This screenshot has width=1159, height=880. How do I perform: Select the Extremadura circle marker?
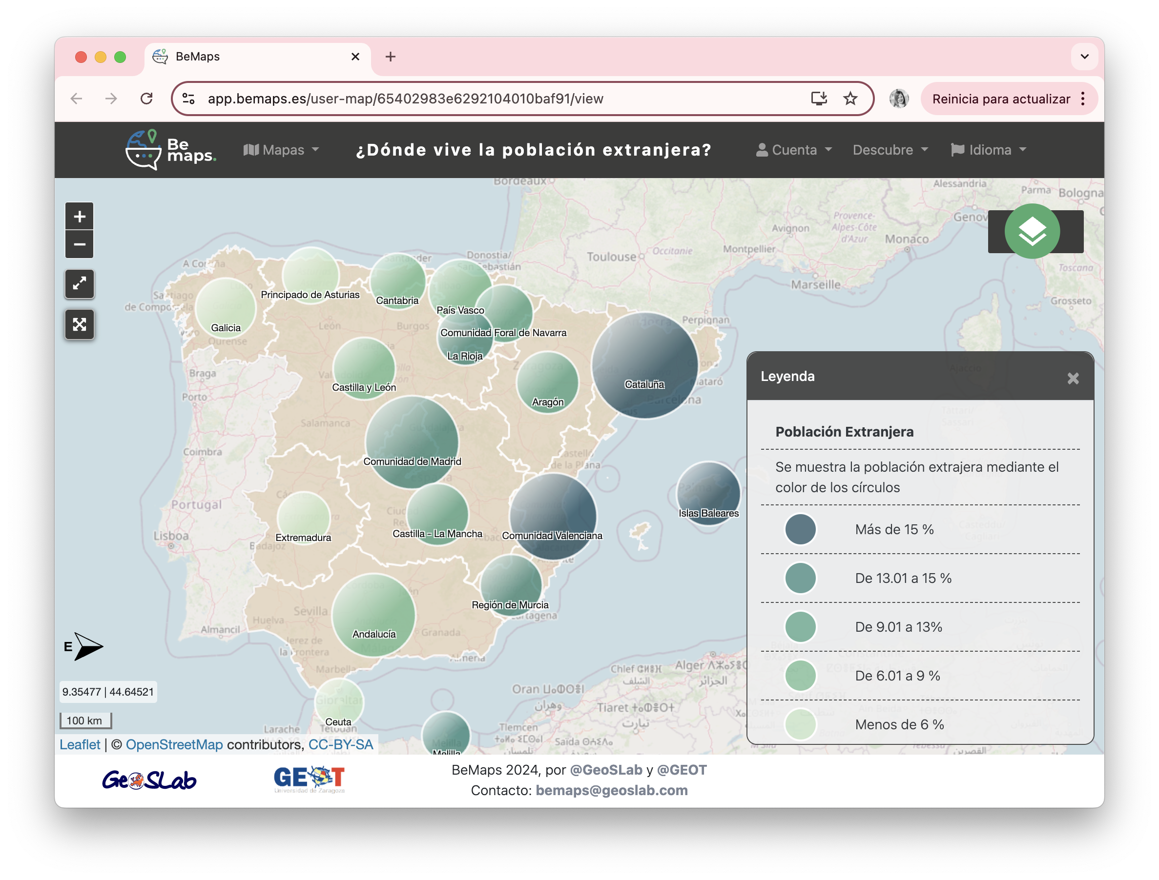304,519
